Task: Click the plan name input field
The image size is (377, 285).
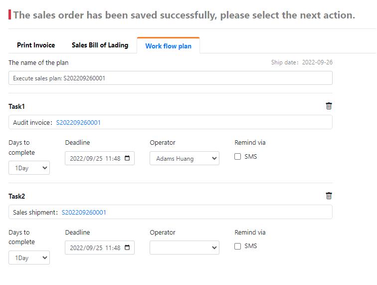Action: tap(171, 78)
